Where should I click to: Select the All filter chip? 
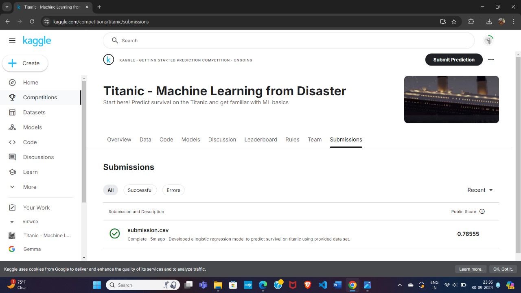110,190
